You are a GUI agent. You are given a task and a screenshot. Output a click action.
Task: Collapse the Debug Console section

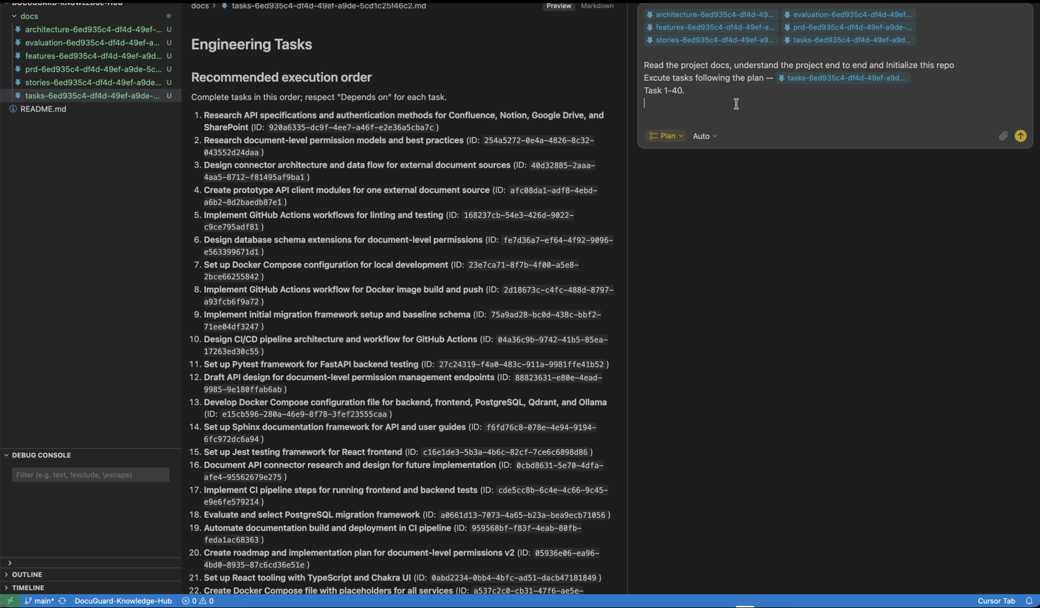click(6, 455)
